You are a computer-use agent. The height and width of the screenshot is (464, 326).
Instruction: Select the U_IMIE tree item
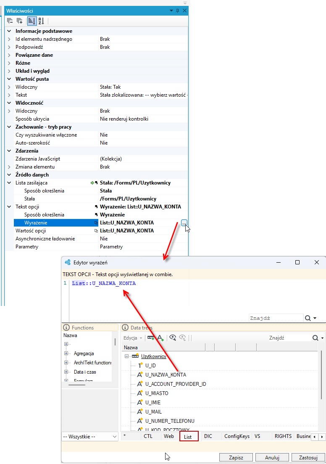pos(153,403)
